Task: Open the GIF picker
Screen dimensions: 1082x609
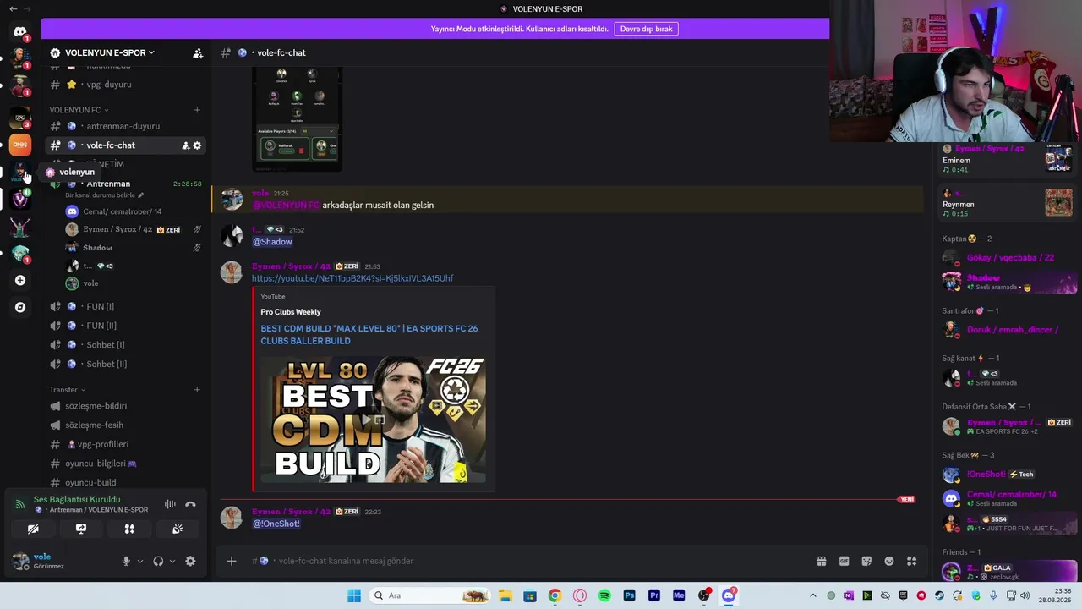Action: point(844,561)
